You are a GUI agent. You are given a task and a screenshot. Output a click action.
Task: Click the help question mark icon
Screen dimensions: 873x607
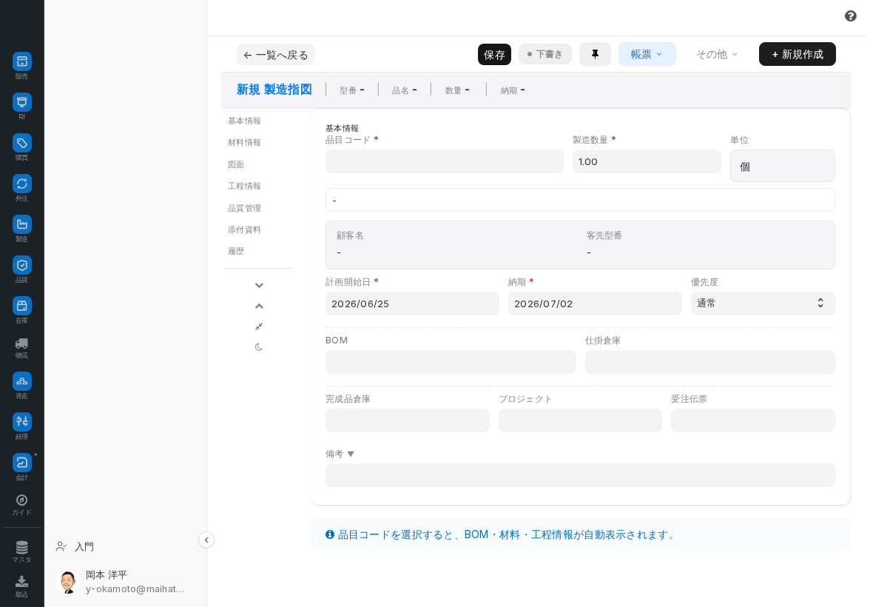click(850, 16)
